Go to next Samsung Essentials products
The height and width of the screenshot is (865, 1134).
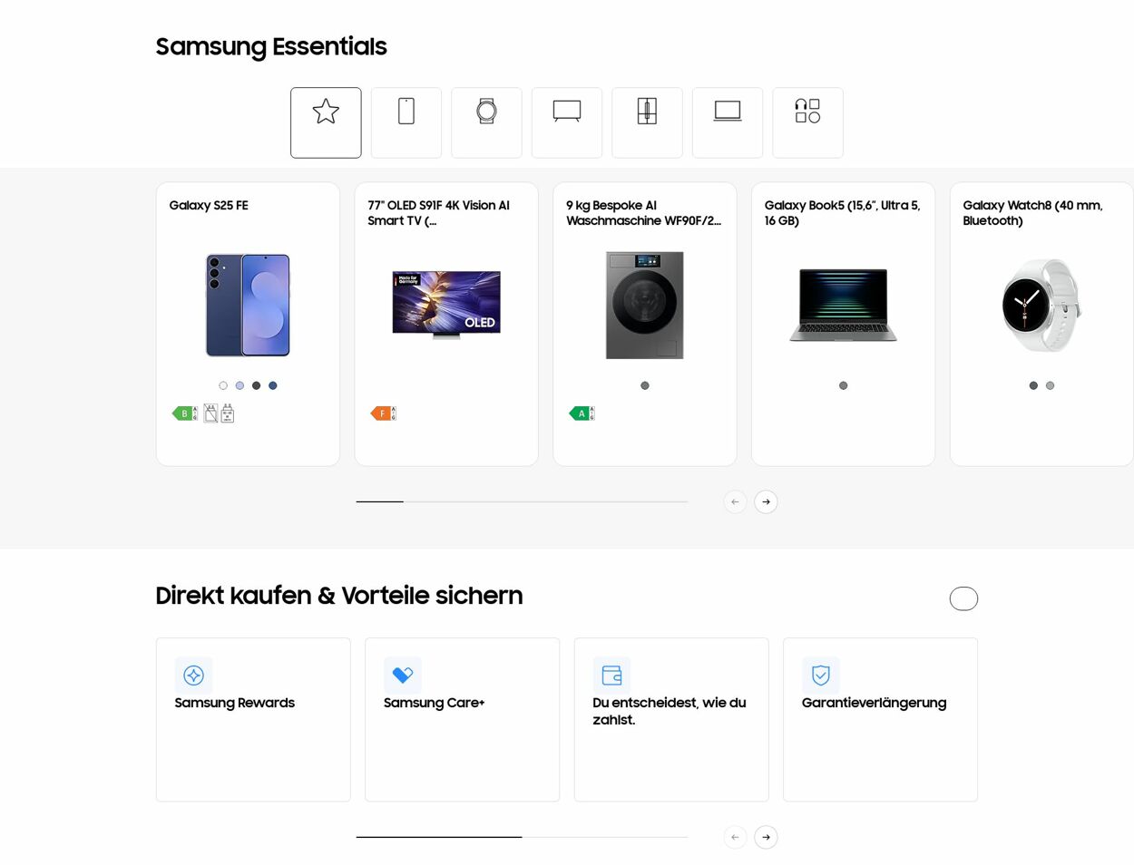pyautogui.click(x=766, y=501)
